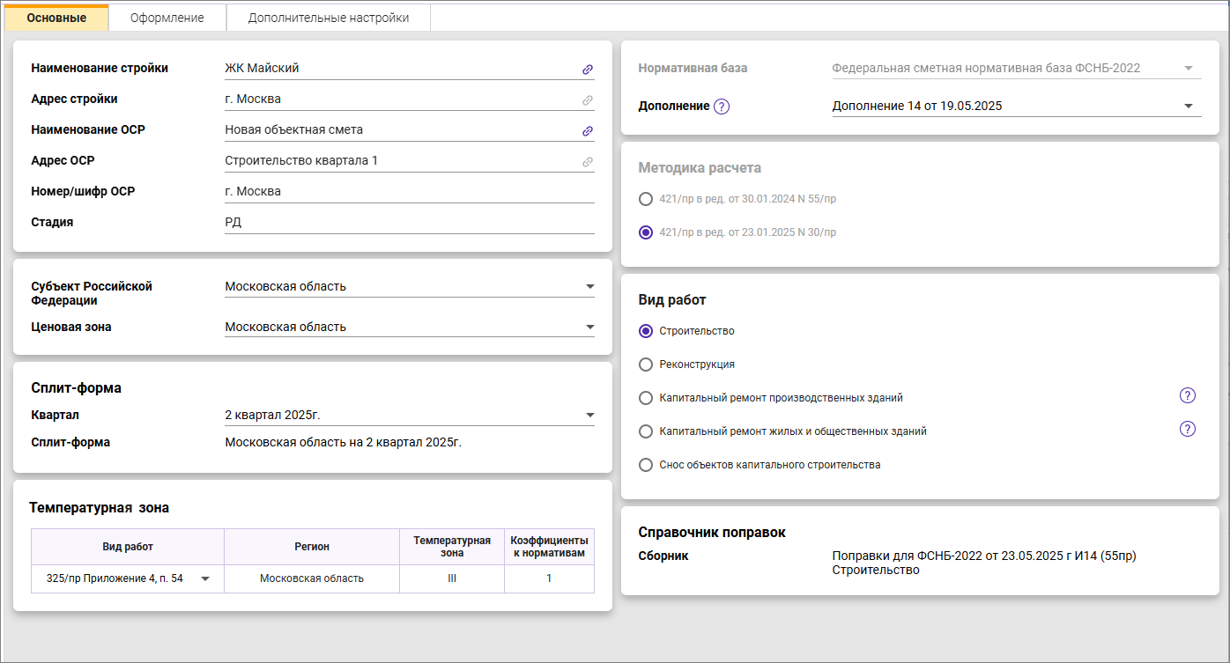
Task: Click the Номер/шифр ОСР text field
Action: (409, 192)
